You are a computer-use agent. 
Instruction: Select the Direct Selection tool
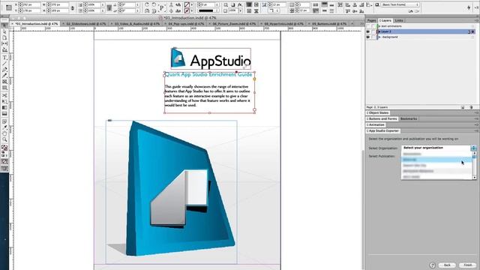[x=4, y=31]
